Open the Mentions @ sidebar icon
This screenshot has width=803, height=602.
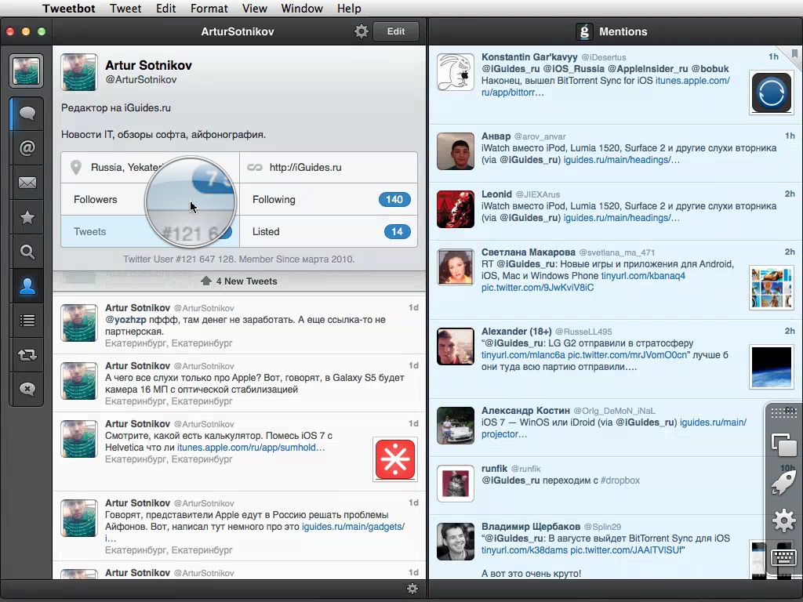click(x=27, y=148)
